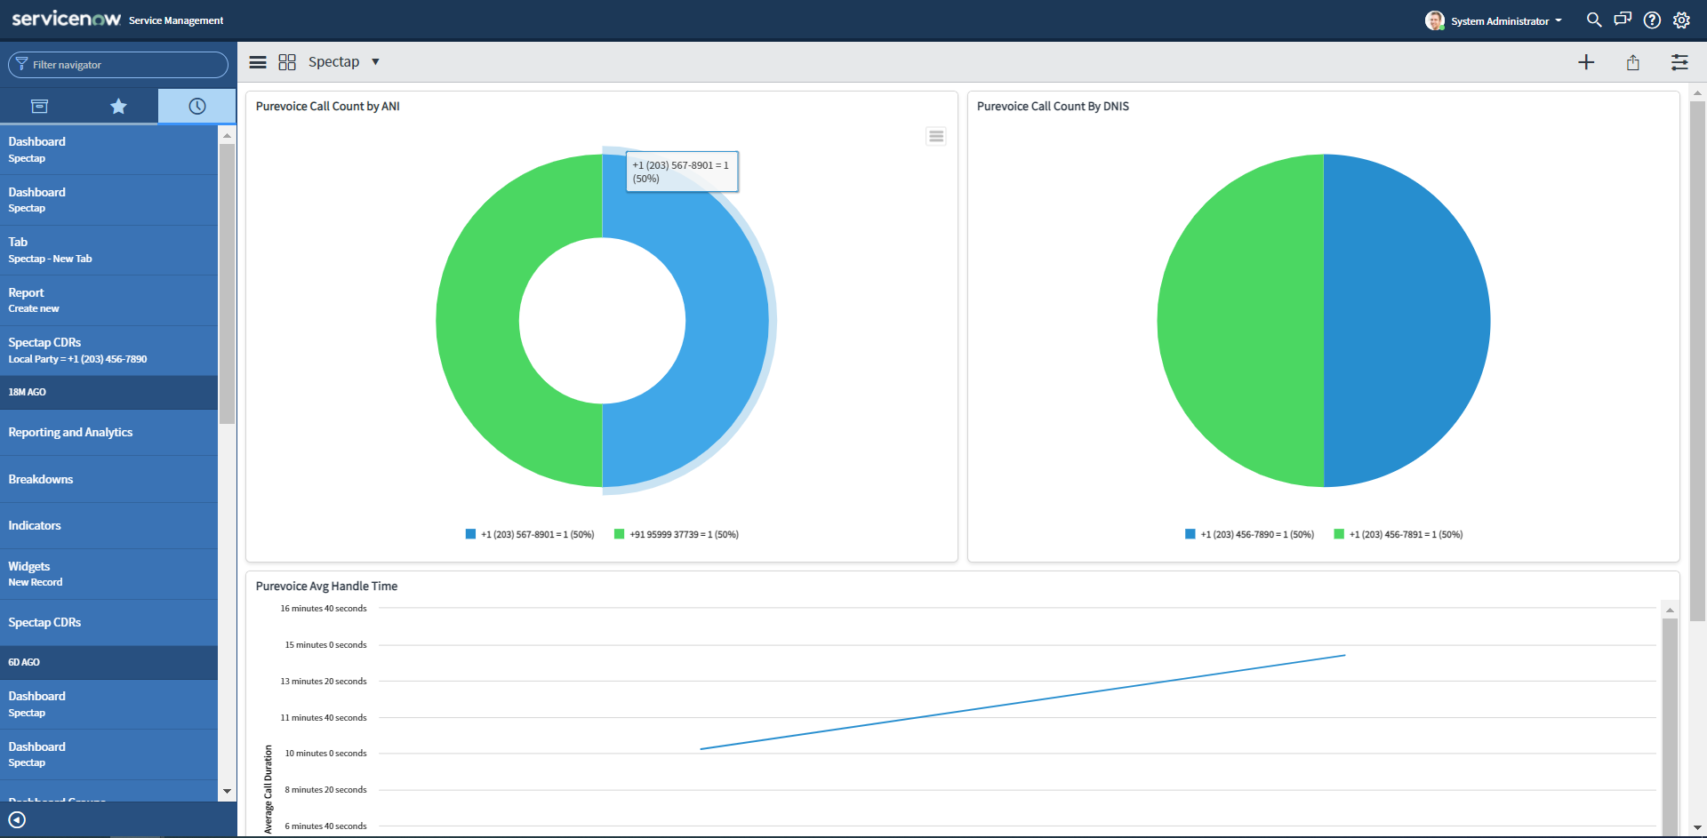Switch to History clock tab

coord(197,107)
